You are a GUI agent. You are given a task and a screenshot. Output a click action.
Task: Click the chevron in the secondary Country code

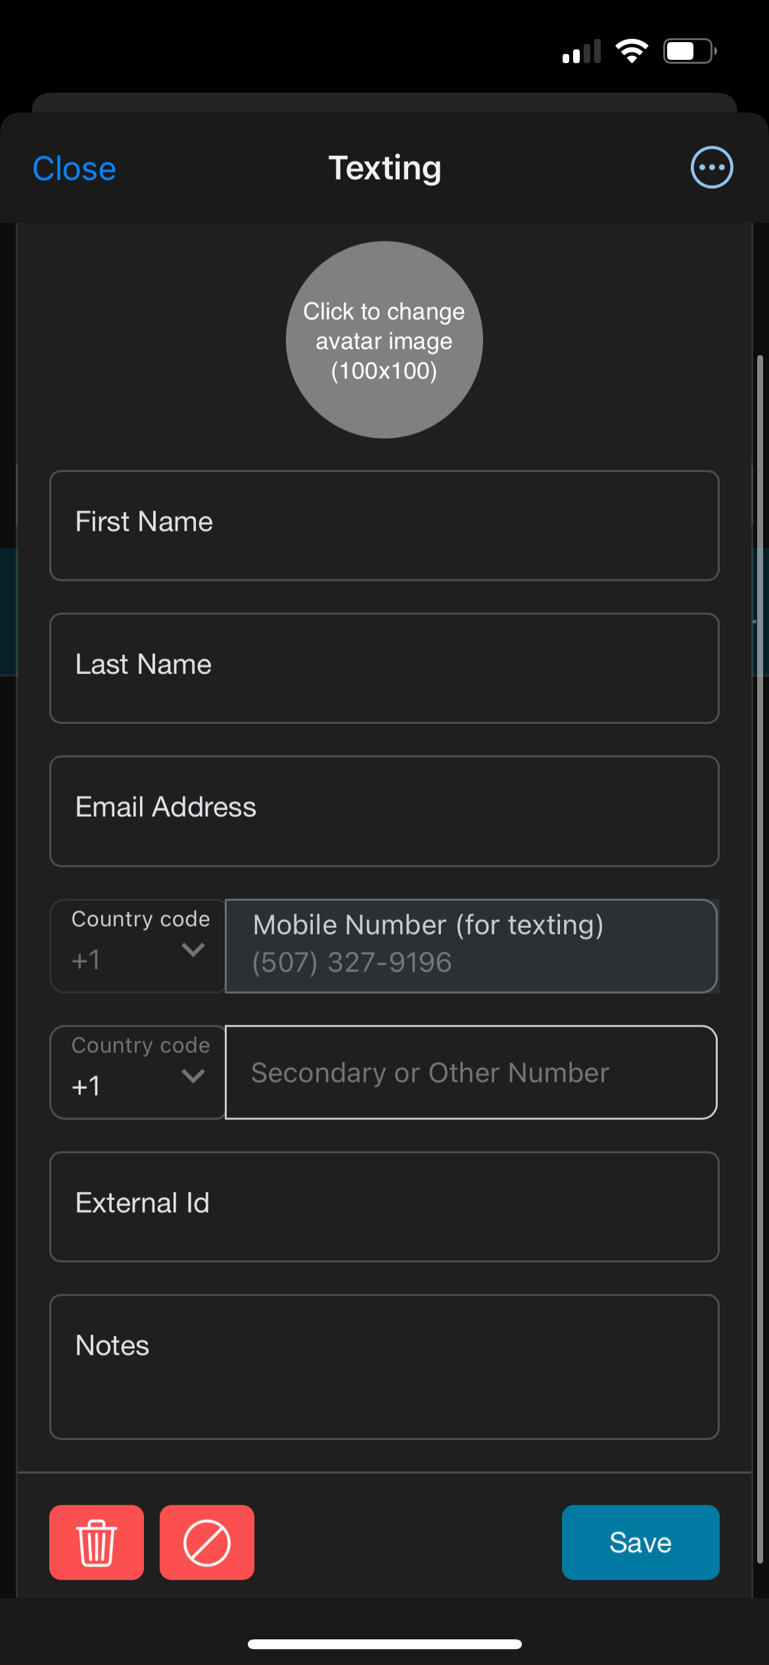(193, 1076)
